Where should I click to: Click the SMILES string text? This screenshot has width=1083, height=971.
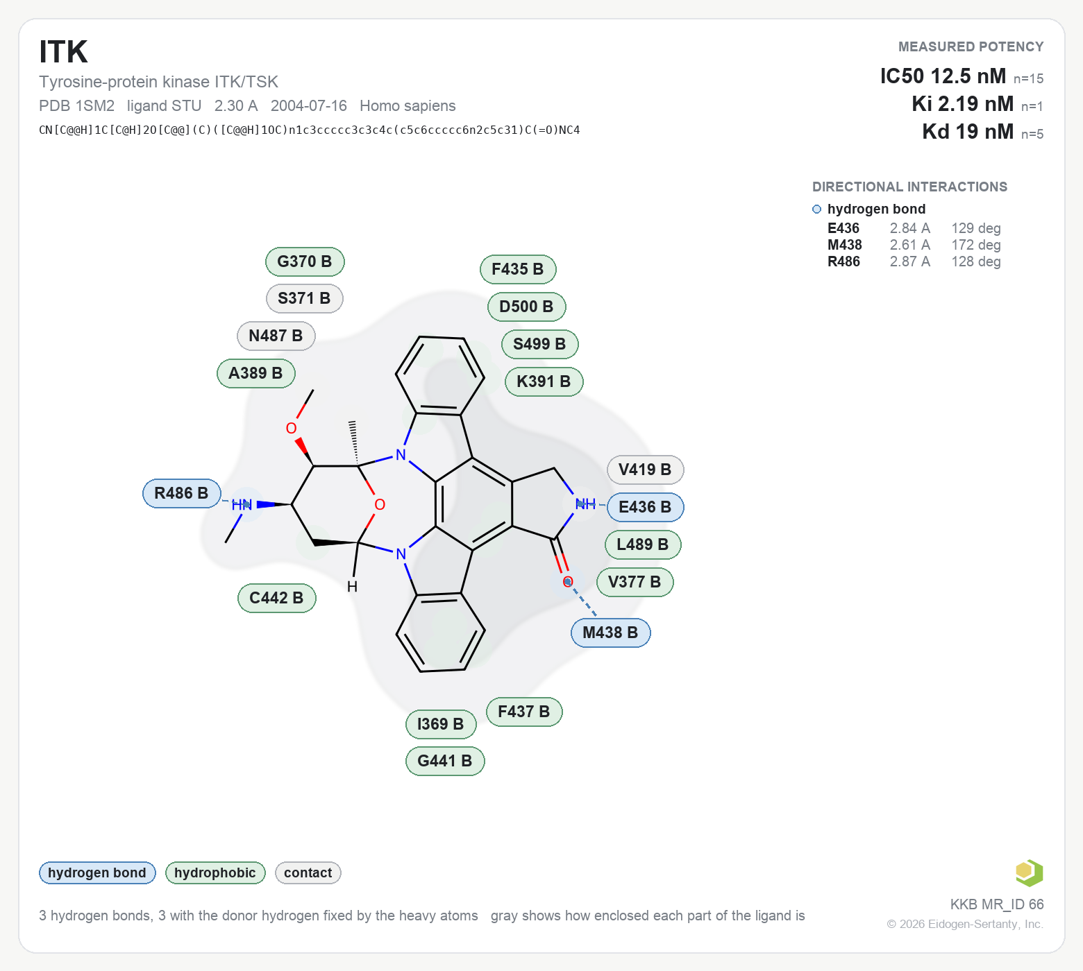coord(310,130)
